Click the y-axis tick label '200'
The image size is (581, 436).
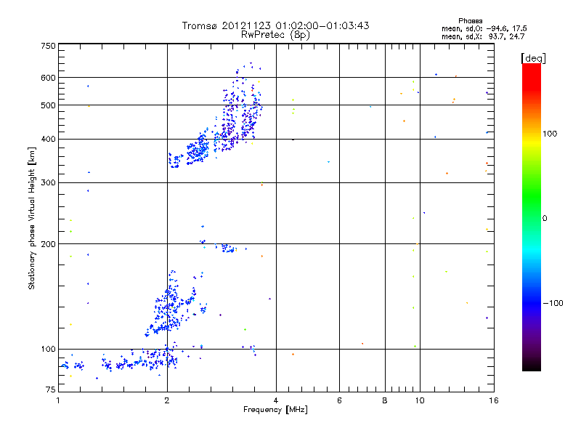point(48,244)
